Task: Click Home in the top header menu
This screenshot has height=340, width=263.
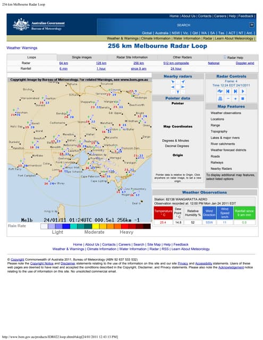Action: coord(174,16)
